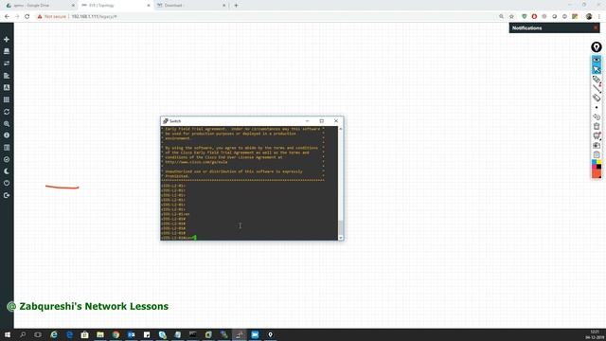
Task: Click the browser back button
Action: (x=7, y=17)
